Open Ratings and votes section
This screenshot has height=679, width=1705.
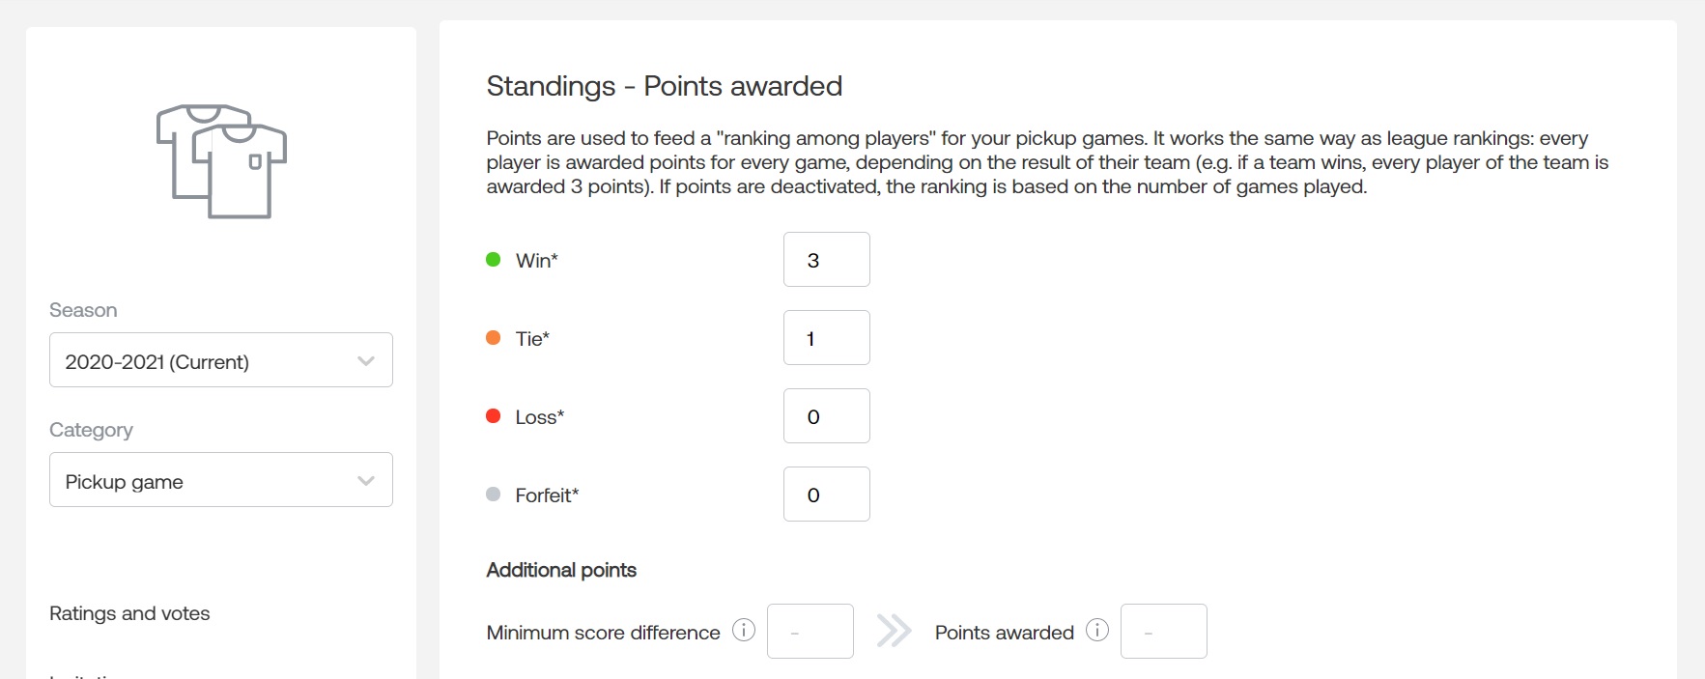(x=129, y=613)
